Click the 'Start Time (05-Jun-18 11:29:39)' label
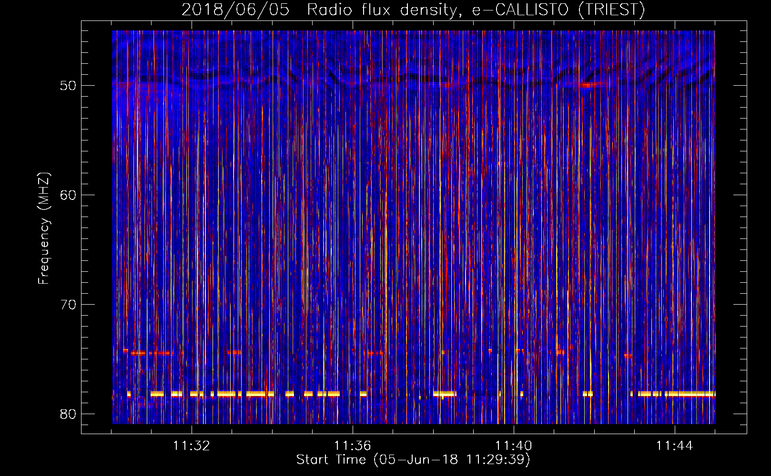Image resolution: width=771 pixels, height=476 pixels. (x=413, y=460)
